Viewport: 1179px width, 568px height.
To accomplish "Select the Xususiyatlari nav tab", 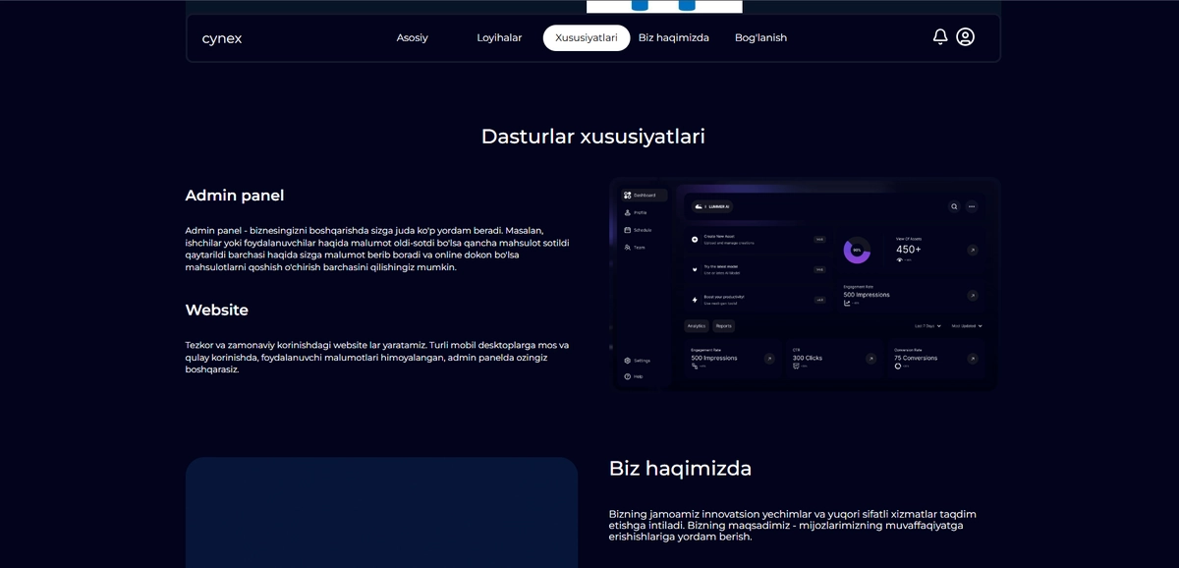I will (x=587, y=37).
